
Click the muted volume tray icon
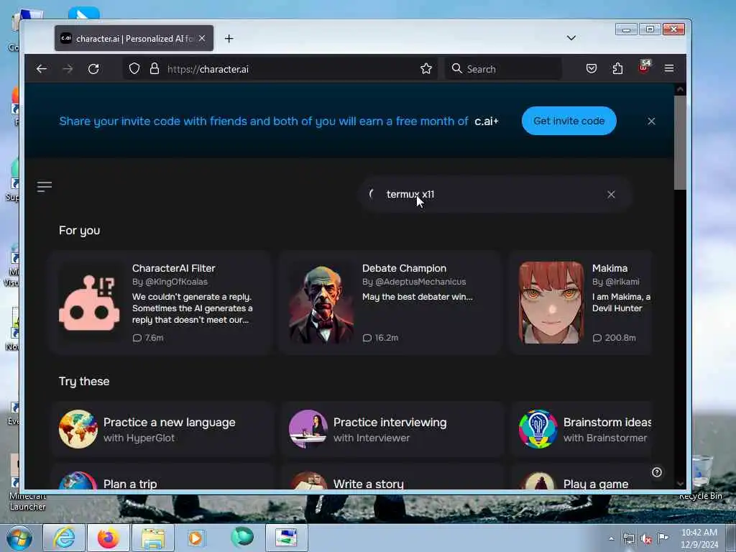point(646,539)
